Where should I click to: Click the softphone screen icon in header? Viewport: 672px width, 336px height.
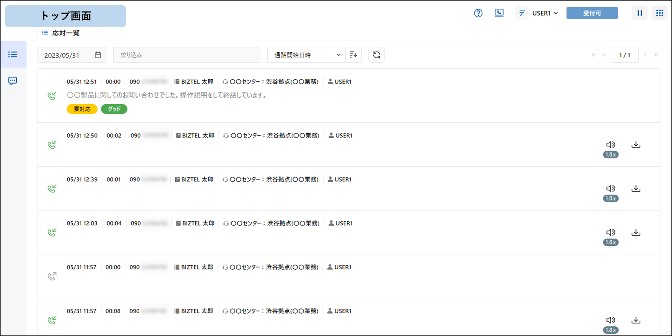499,13
